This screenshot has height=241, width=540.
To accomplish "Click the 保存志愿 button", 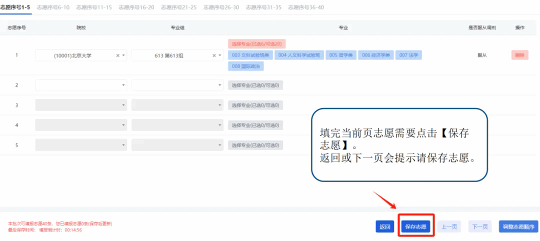I will coord(415,226).
